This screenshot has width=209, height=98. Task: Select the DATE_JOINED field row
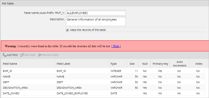pyautogui.click(x=103, y=93)
